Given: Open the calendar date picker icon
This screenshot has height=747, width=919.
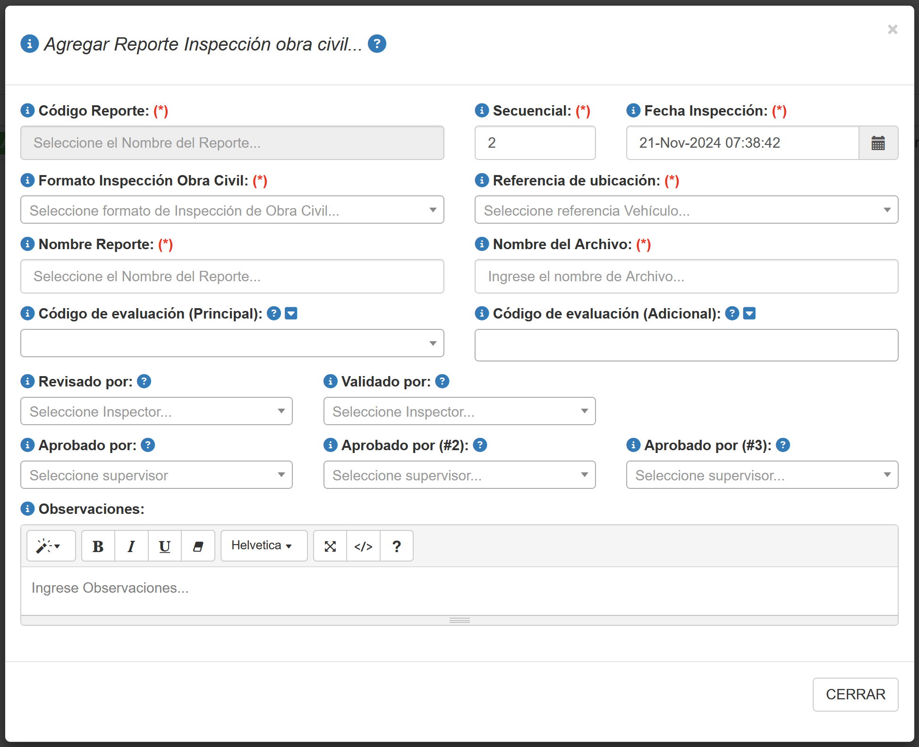Looking at the screenshot, I should click(878, 143).
